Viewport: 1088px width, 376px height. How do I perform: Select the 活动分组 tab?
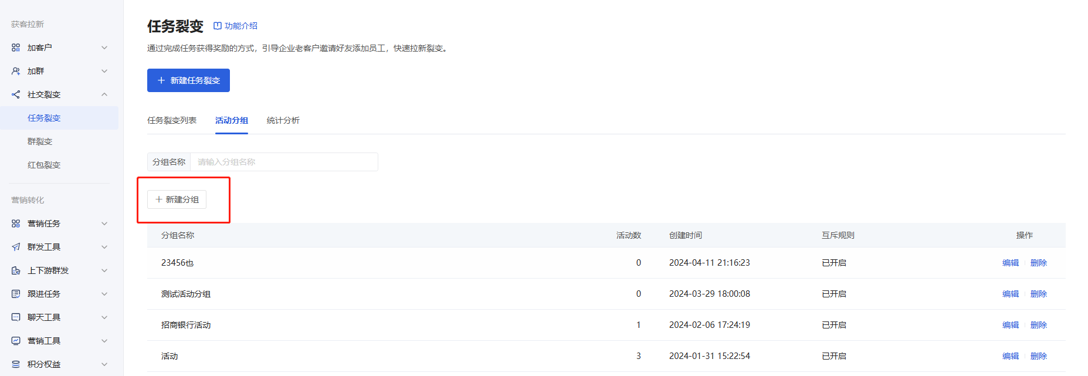(232, 120)
